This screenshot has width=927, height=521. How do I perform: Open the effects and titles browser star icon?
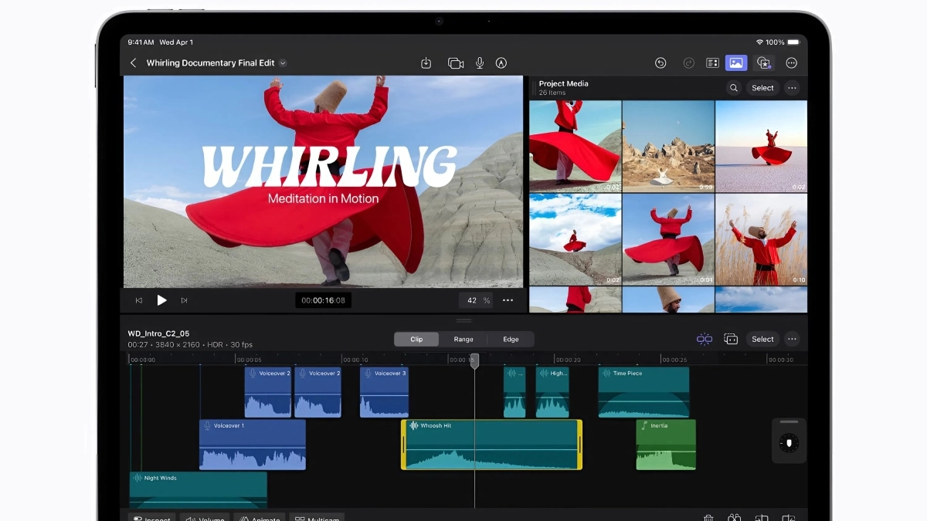[x=764, y=63]
